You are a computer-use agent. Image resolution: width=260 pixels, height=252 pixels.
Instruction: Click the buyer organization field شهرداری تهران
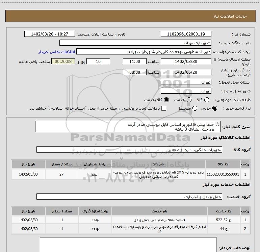point(135,43)
